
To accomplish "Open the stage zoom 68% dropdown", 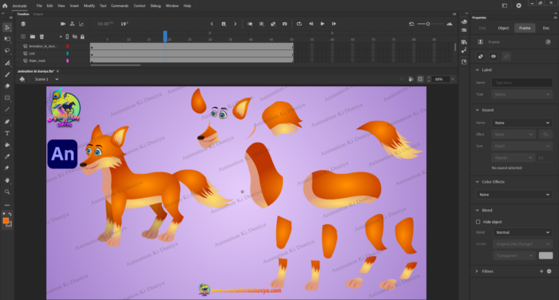I will pyautogui.click(x=453, y=79).
